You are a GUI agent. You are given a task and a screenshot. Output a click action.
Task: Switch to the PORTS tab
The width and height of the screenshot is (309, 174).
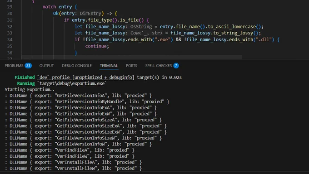131,66
